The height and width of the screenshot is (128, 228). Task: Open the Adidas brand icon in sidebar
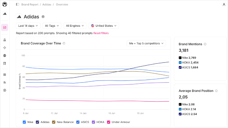point(5,14)
